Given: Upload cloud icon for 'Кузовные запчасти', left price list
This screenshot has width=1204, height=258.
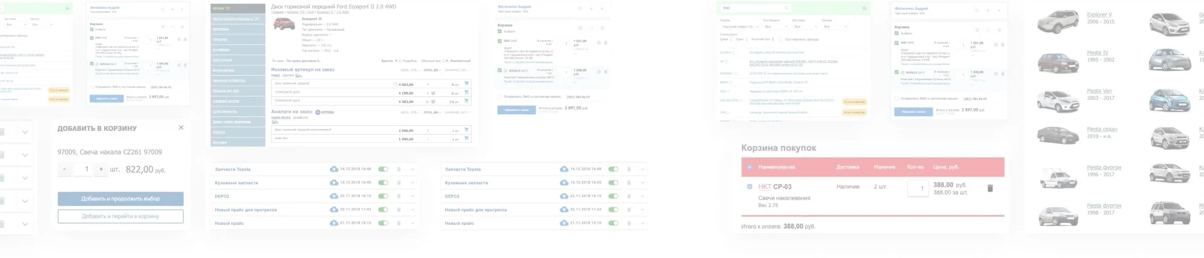Looking at the screenshot, I should click(334, 182).
